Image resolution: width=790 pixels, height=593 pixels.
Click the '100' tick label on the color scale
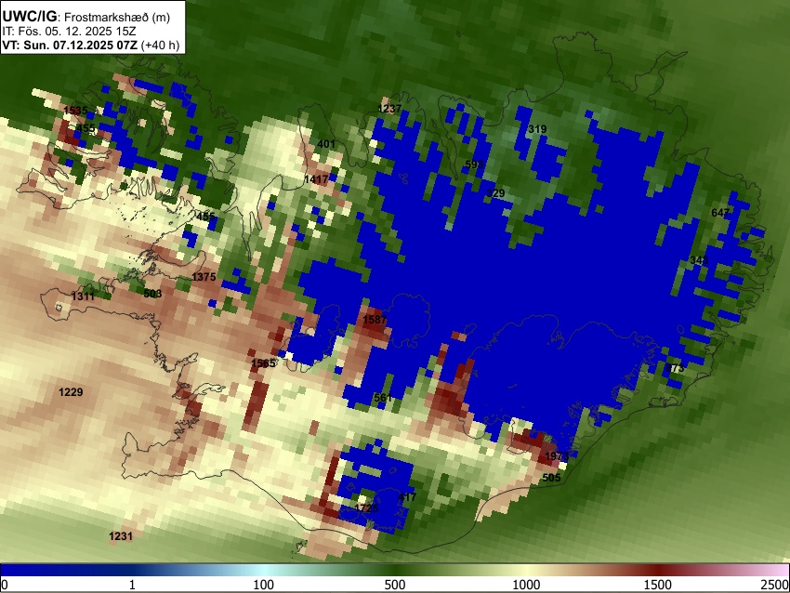point(263,585)
